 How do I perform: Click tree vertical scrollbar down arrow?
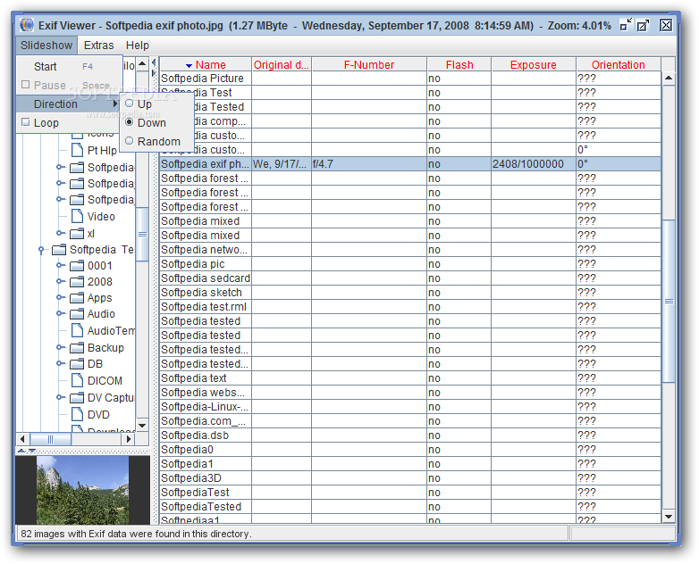pos(142,425)
